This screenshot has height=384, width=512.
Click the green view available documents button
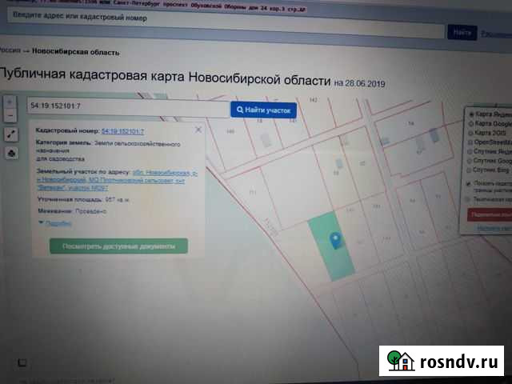[x=118, y=246]
